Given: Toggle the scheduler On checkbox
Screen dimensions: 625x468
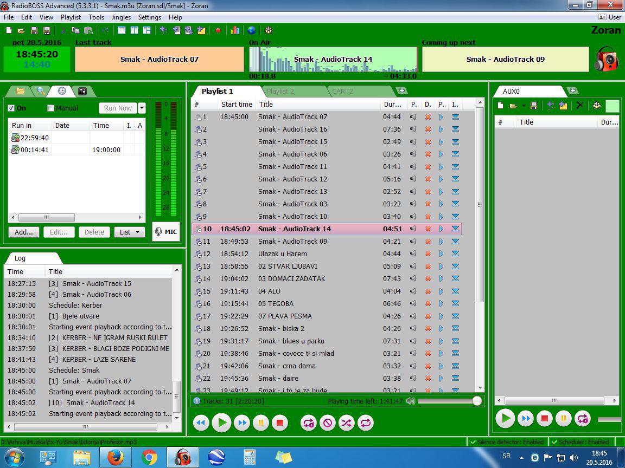Looking at the screenshot, I should coord(11,108).
